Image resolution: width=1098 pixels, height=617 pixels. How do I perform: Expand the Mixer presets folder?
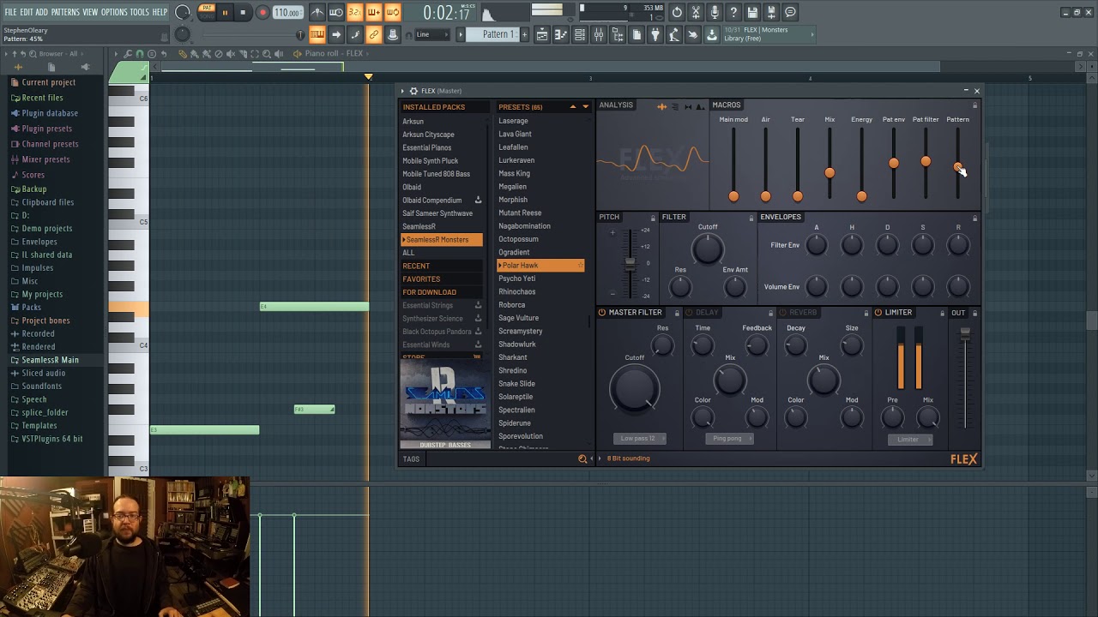coord(45,159)
